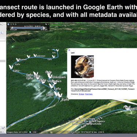This screenshot has height=137, width=137.
Task: Click the bat placemark at the route's top end
Action: [57, 50]
